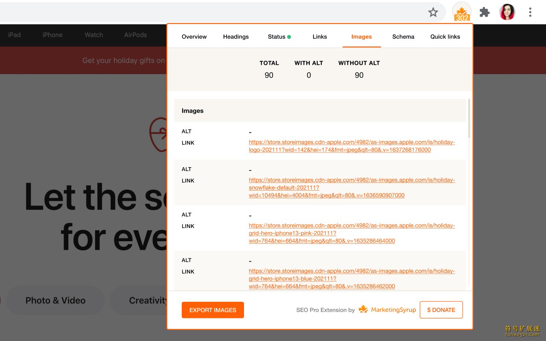Open the Links tab
This screenshot has height=341, width=546.
tap(319, 37)
